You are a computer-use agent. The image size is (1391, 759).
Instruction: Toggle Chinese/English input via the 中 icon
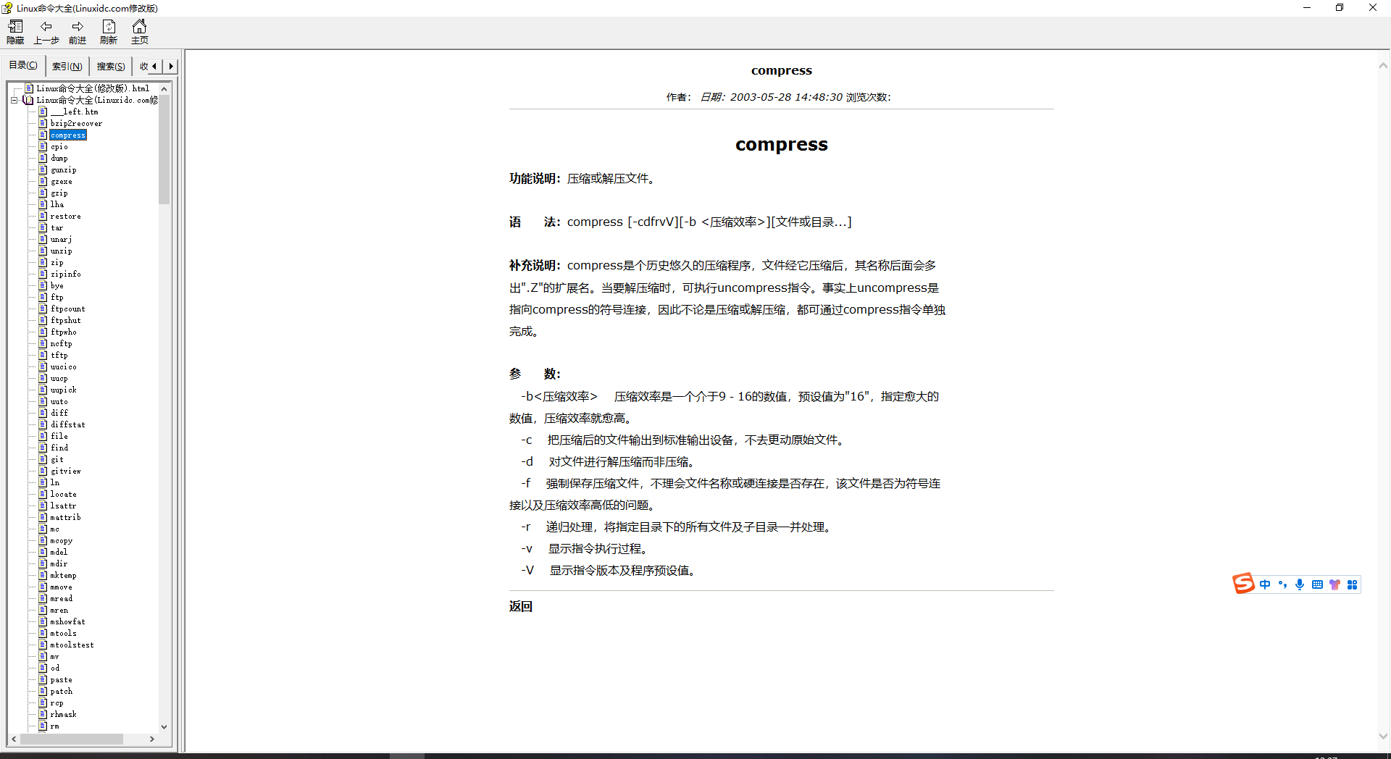coord(1265,584)
